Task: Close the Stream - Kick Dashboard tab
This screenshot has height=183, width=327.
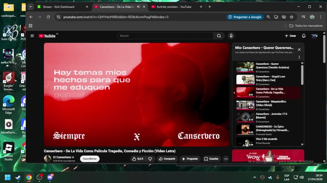Action: pos(87,7)
